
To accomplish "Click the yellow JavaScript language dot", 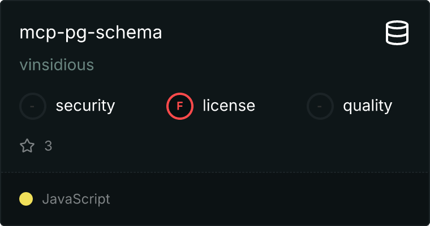I will coord(26,199).
